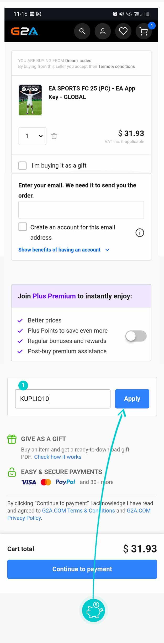This screenshot has width=164, height=643.
Task: Click the email address input field
Action: coord(81,210)
